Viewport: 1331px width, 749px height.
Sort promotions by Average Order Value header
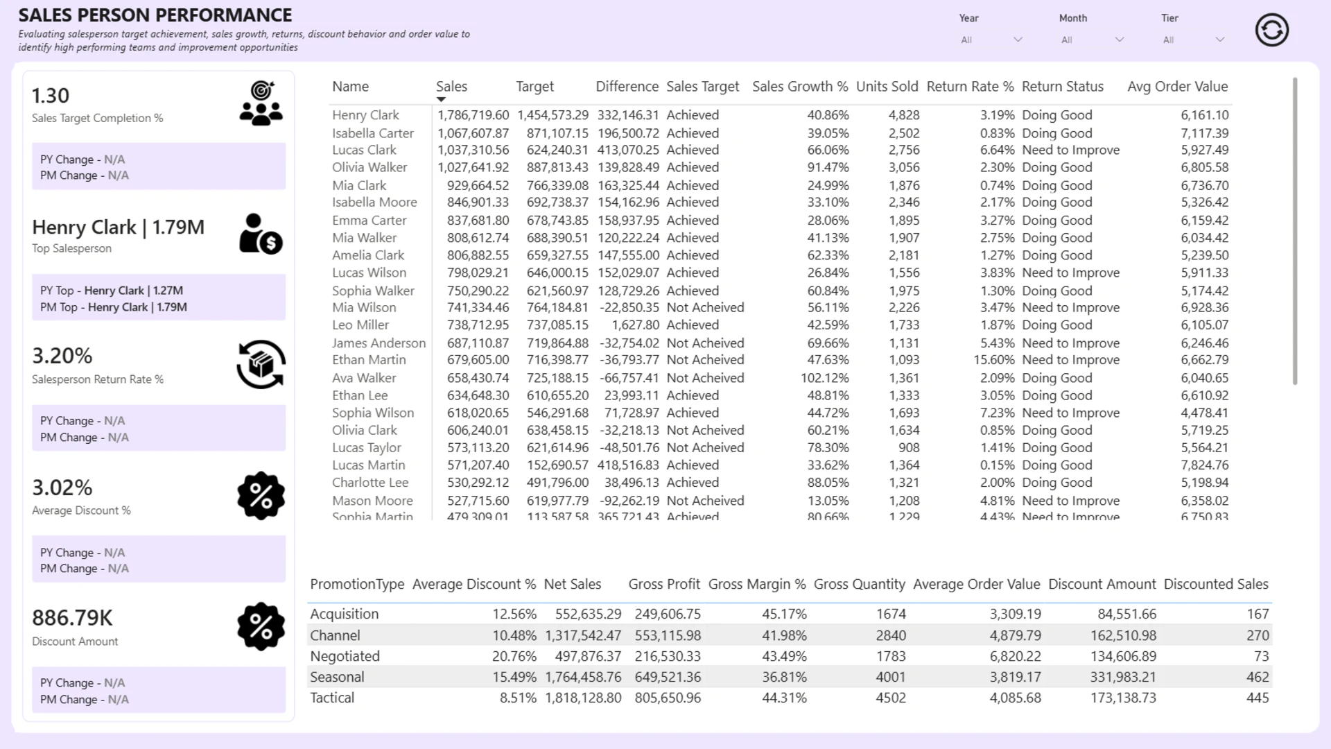pyautogui.click(x=976, y=584)
